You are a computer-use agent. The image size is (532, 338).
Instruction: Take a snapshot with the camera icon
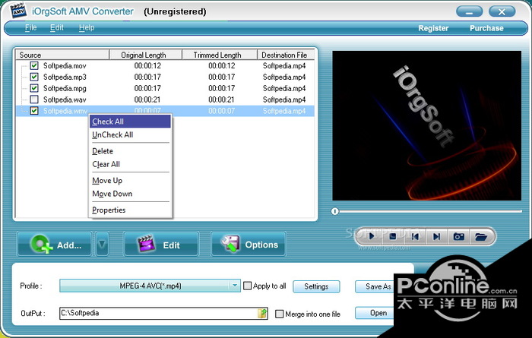[x=459, y=237]
